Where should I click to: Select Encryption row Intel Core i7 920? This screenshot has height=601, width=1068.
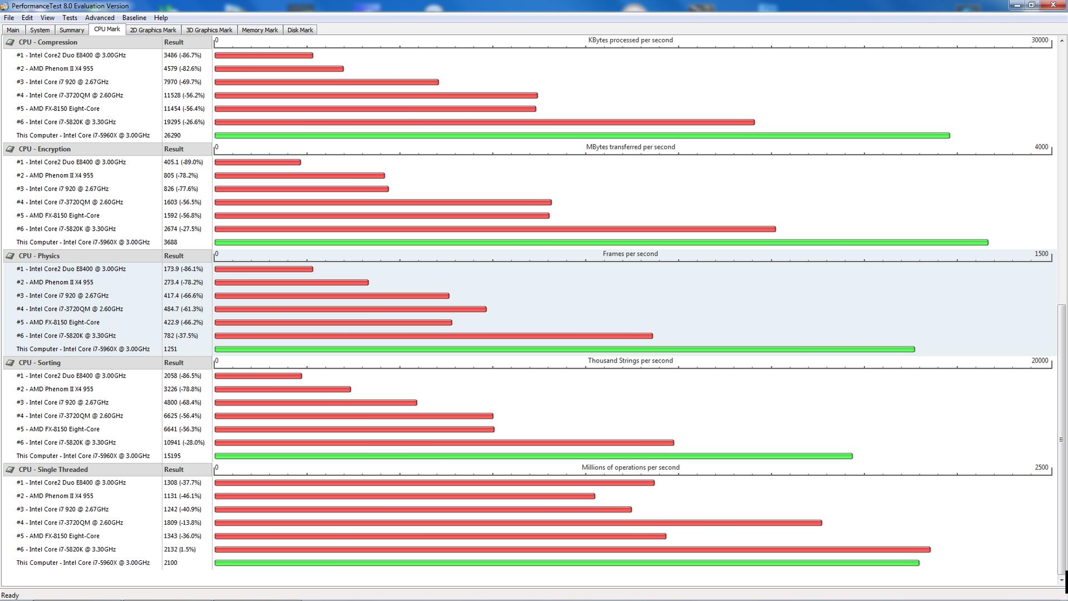pyautogui.click(x=62, y=189)
